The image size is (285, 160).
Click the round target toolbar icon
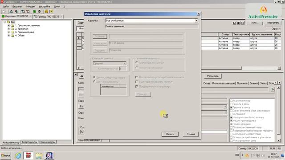pyautogui.click(x=39, y=12)
